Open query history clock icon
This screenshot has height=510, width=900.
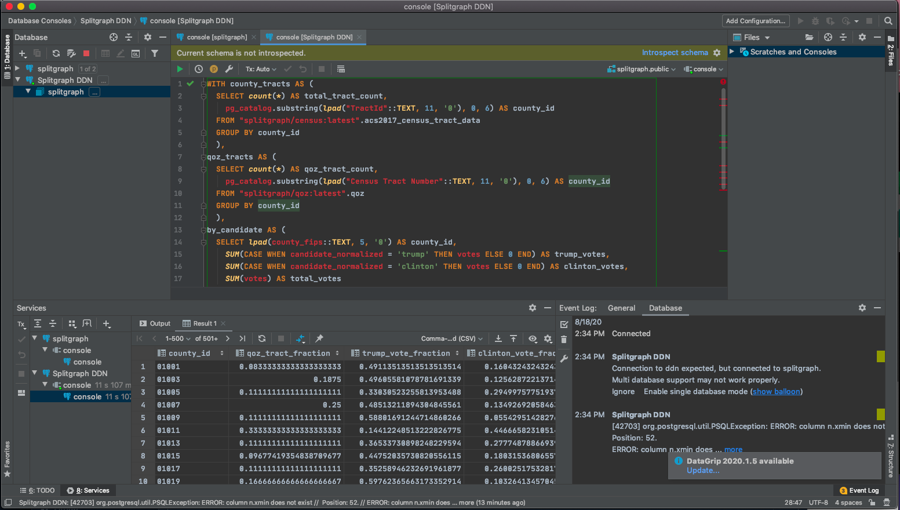click(199, 69)
